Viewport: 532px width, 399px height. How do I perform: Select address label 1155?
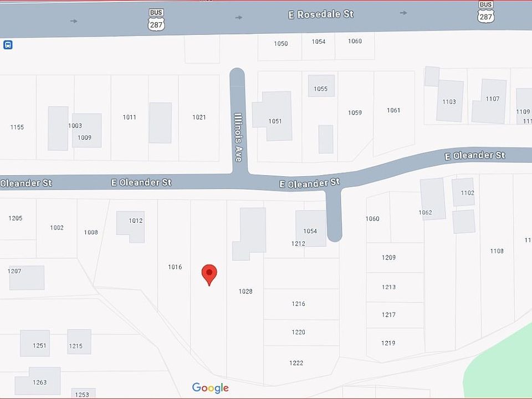pyautogui.click(x=17, y=127)
